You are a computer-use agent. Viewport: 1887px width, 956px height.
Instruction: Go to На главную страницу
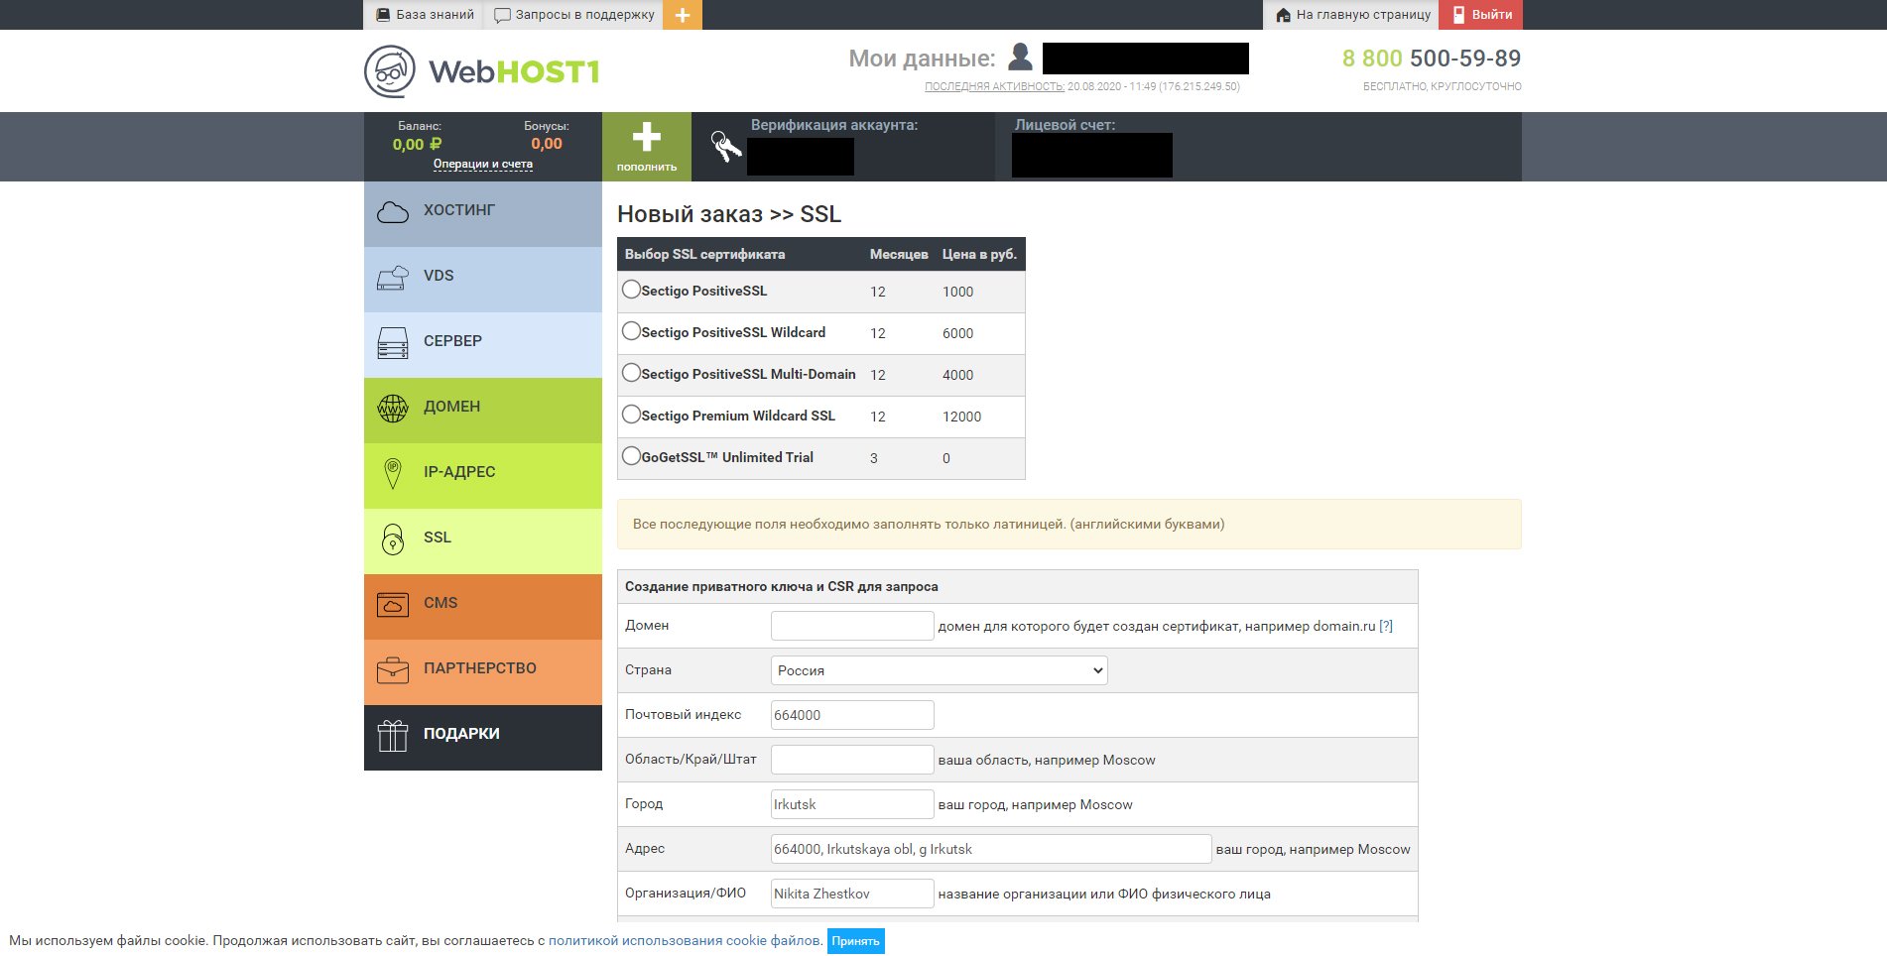pos(1352,15)
